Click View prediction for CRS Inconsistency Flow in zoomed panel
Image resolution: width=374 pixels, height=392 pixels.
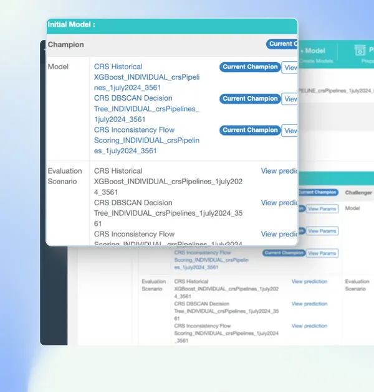279,234
